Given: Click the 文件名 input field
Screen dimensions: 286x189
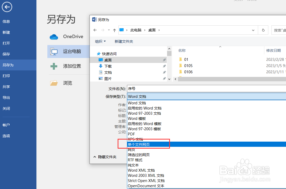Looking at the screenshot, I should tap(206, 89).
